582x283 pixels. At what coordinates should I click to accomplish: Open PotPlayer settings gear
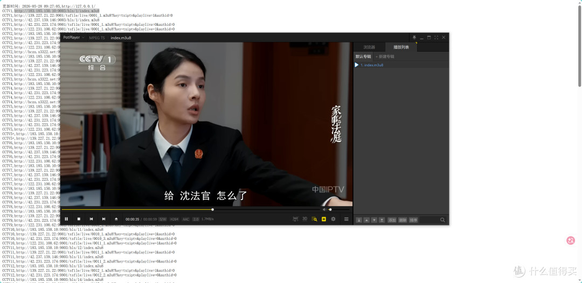[334, 219]
